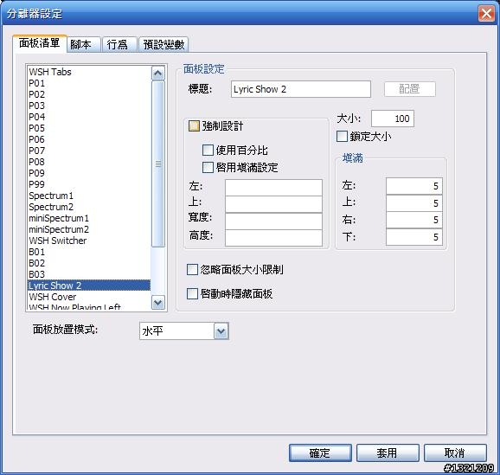This screenshot has height=475, width=500.
Task: Close the 分離器設定 dialog
Action: (486, 14)
